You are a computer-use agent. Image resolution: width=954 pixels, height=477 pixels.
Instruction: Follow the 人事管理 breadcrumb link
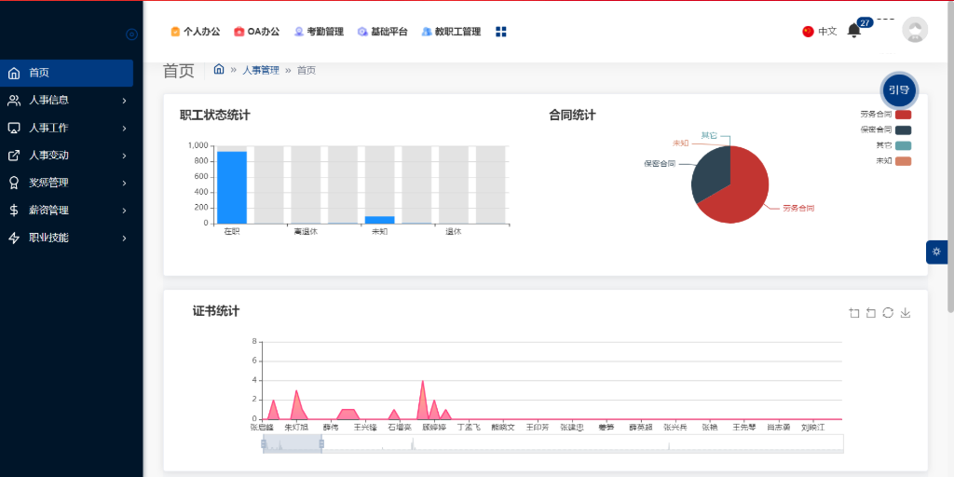click(261, 70)
